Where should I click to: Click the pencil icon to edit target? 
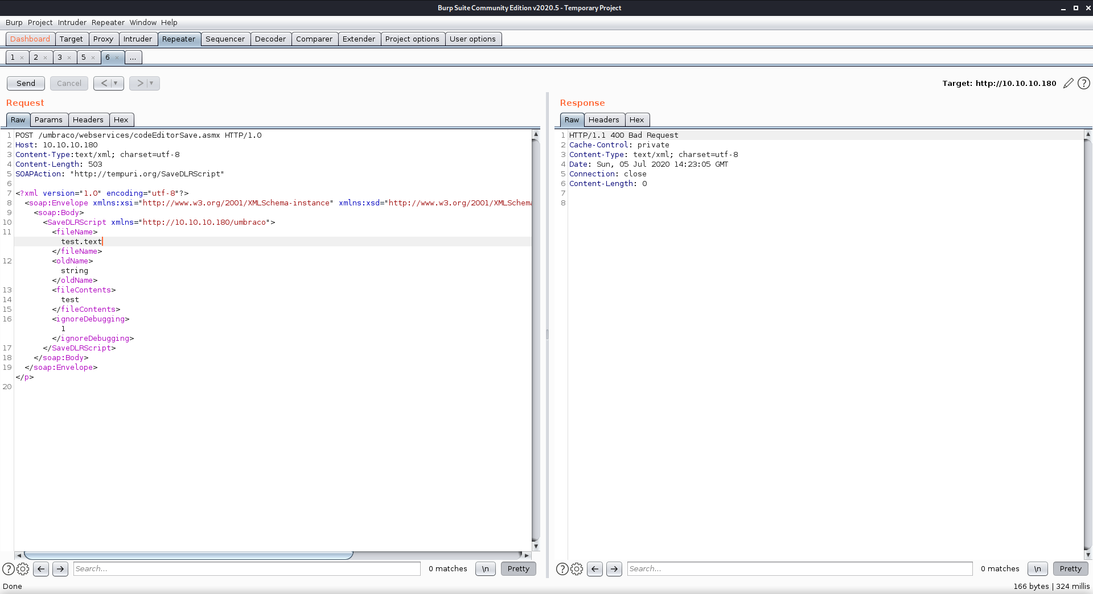[x=1068, y=83]
